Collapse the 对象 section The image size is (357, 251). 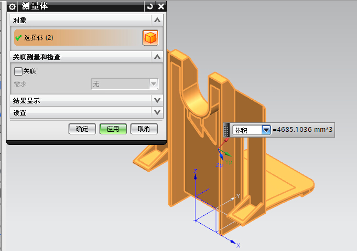pos(157,20)
